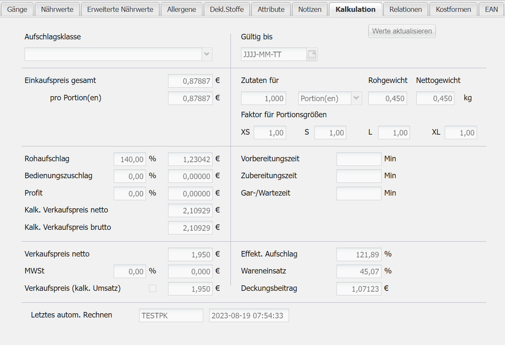
Task: Toggle the Verkaufspreis (kalk. Umsatz) checkbox
Action: coord(153,288)
